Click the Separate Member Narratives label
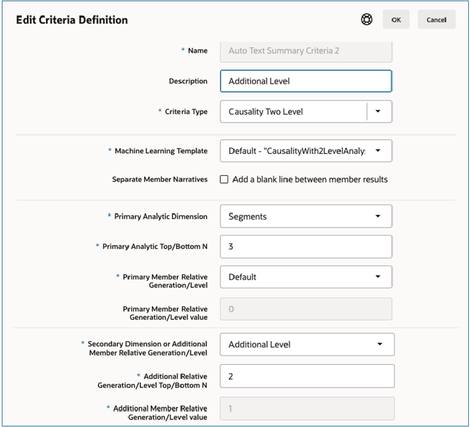This screenshot has width=470, height=427. [x=160, y=179]
